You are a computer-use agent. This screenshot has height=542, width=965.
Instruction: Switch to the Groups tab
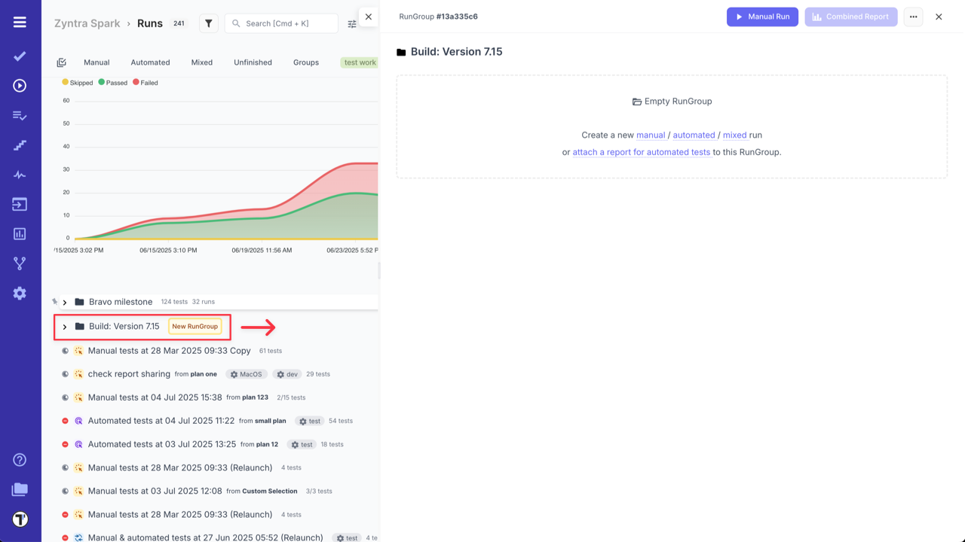tap(305, 62)
